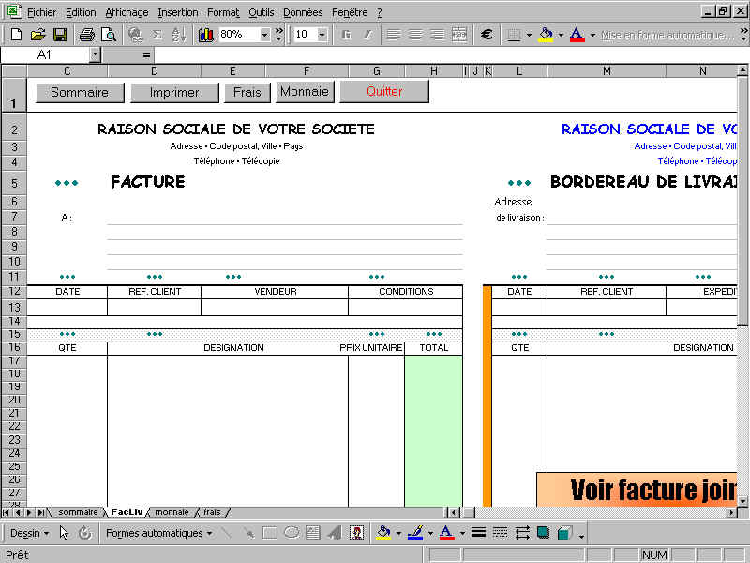Click the yellow fill color bucket

point(546,35)
